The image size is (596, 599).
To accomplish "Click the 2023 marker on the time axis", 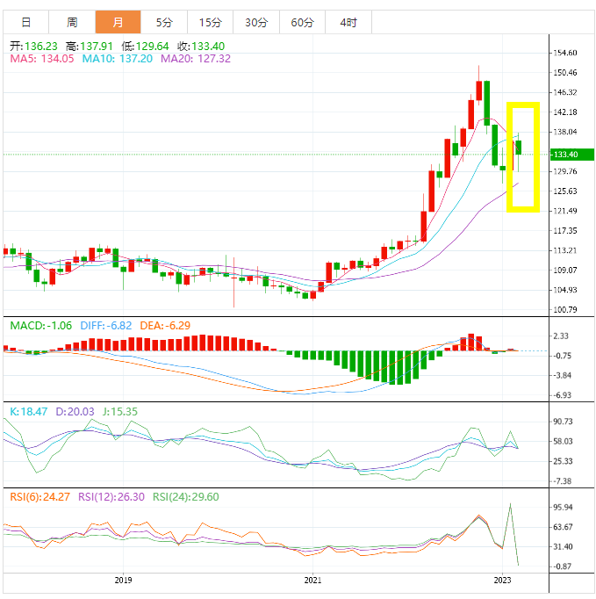I will [503, 581].
